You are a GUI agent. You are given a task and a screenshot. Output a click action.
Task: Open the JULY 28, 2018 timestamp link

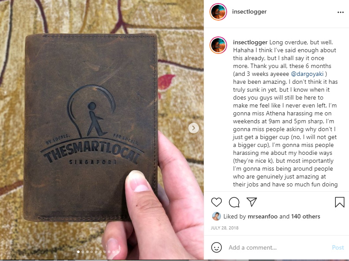[x=224, y=228]
